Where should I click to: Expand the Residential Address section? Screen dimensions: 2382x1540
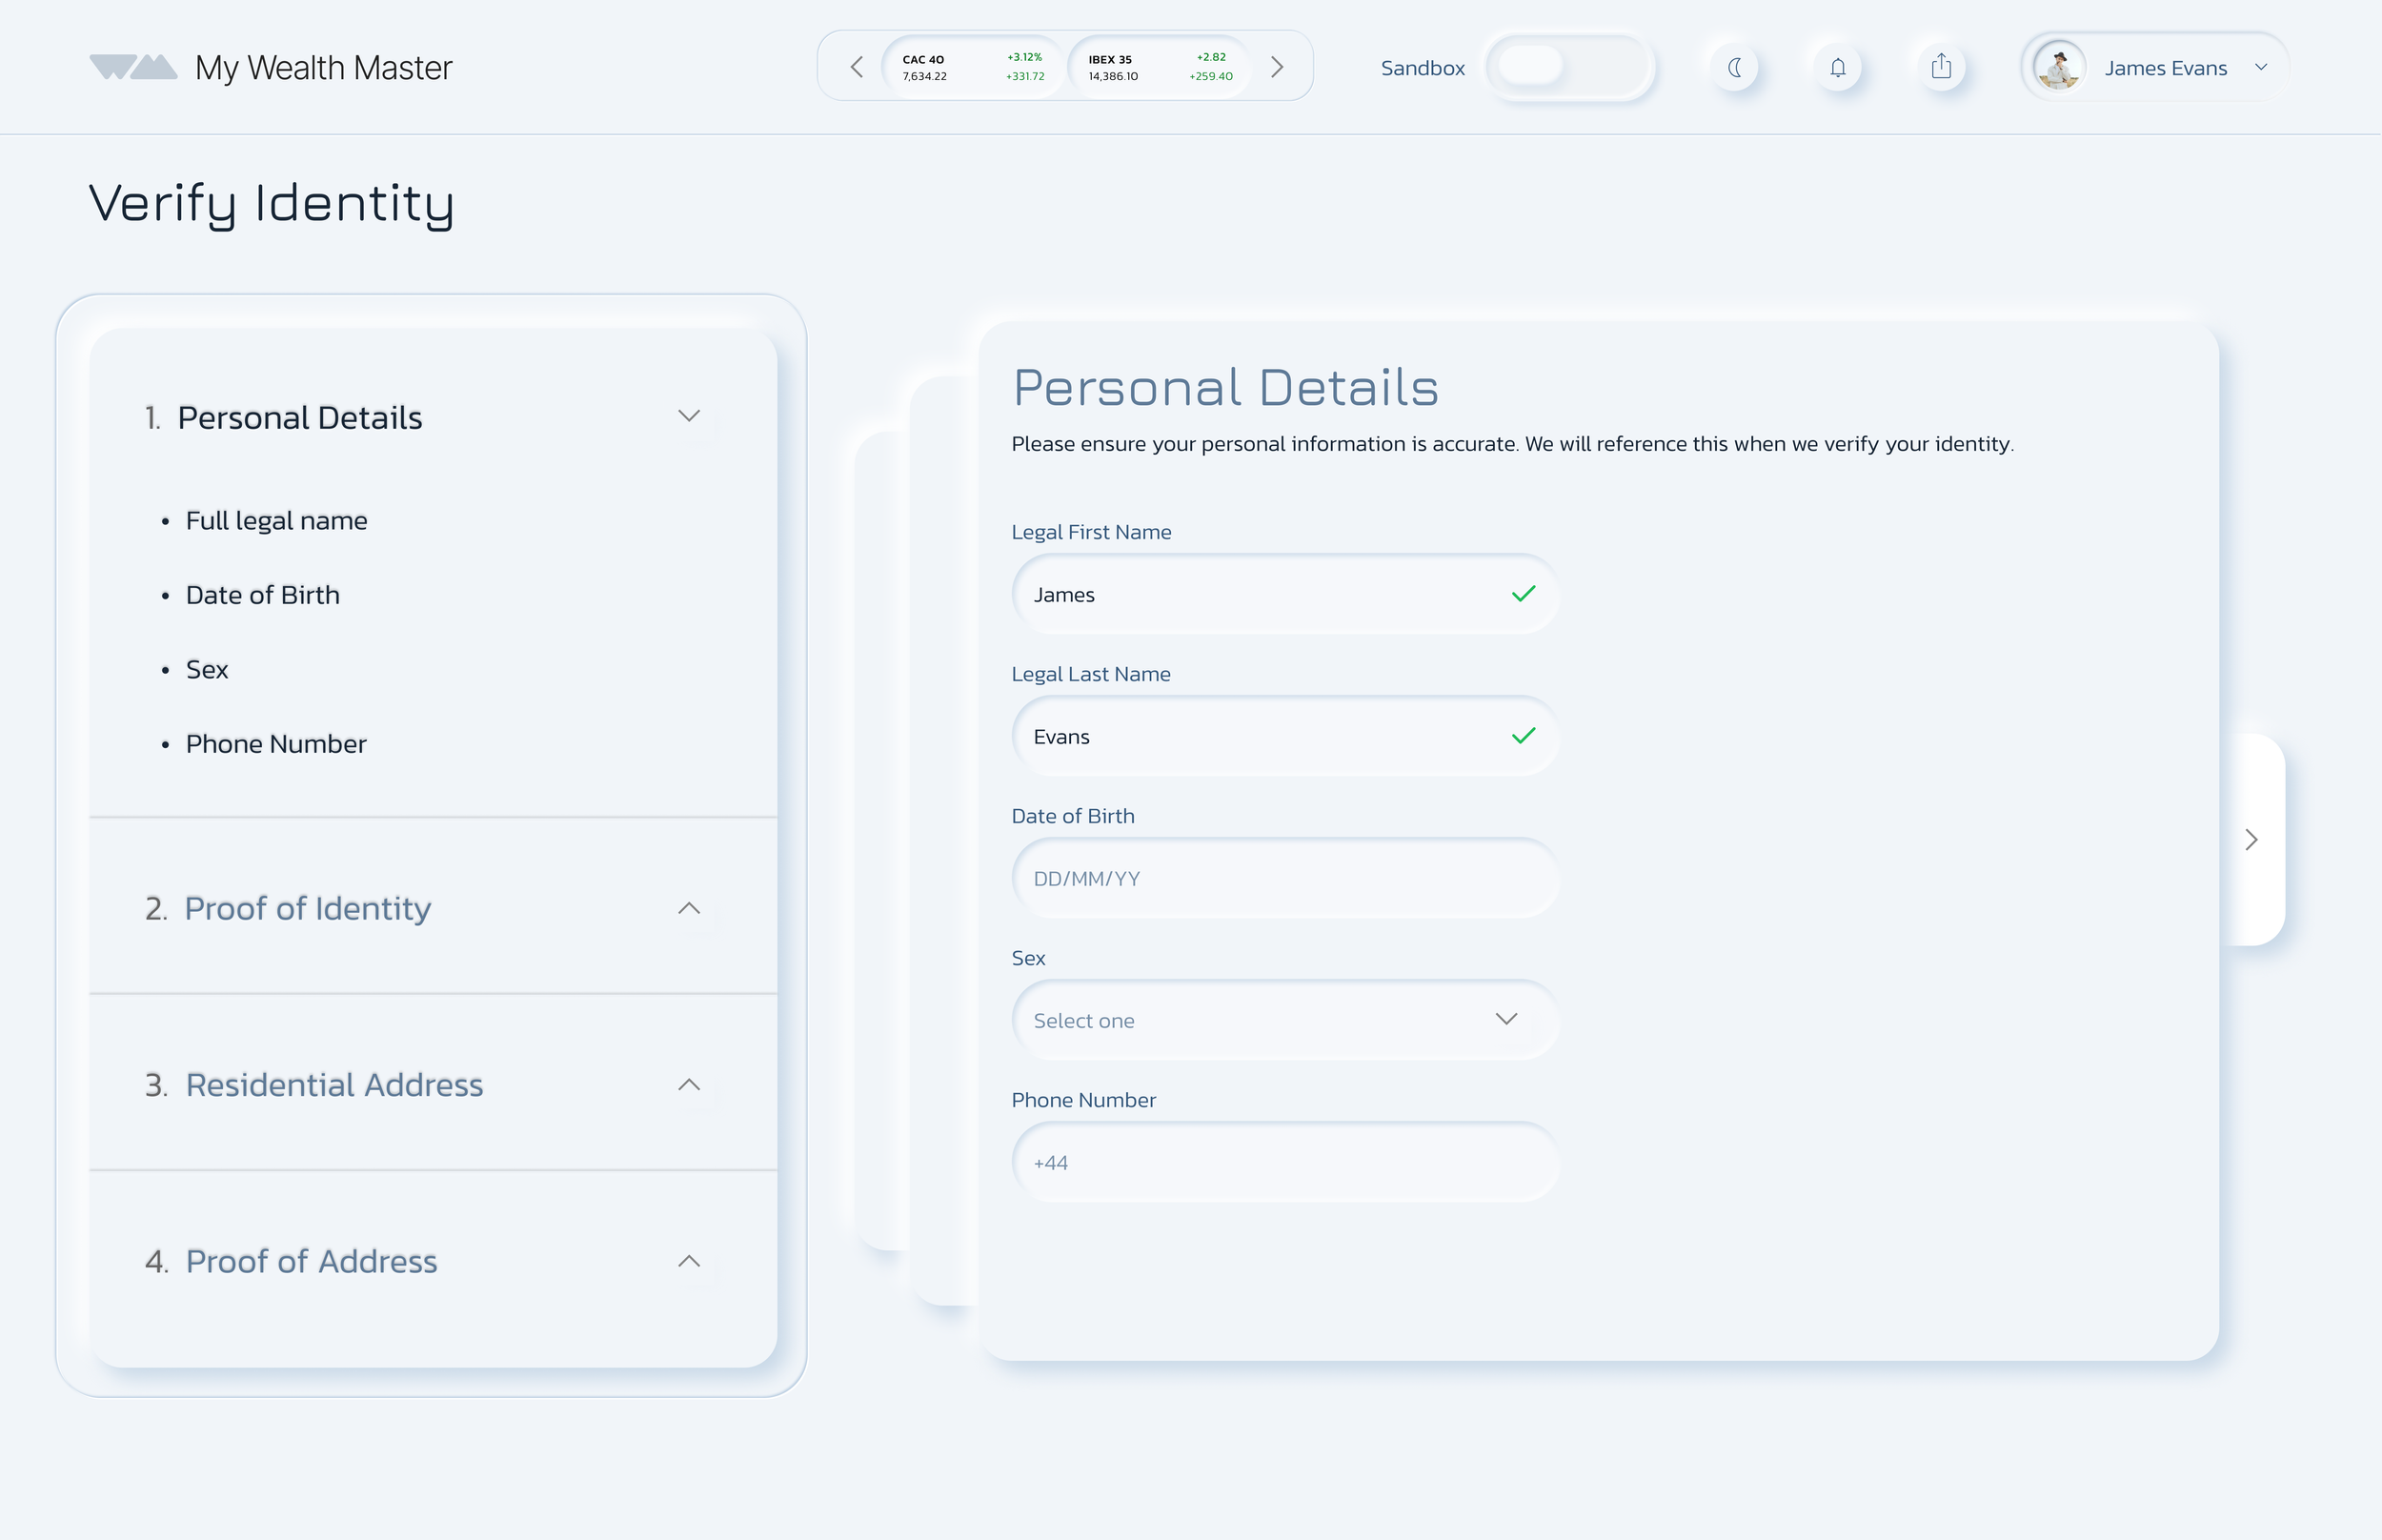point(689,1085)
